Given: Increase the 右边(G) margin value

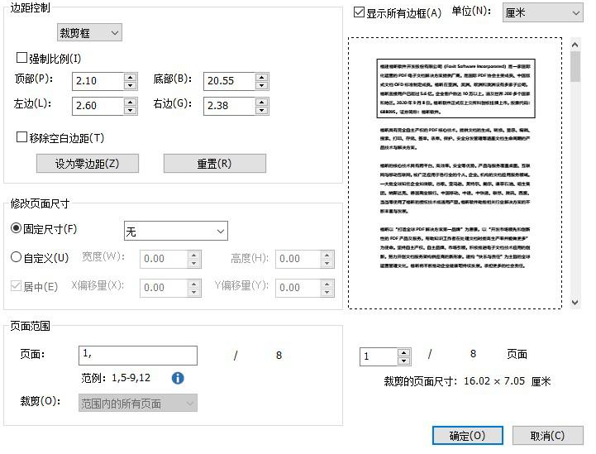Looking at the screenshot, I should pos(261,102).
